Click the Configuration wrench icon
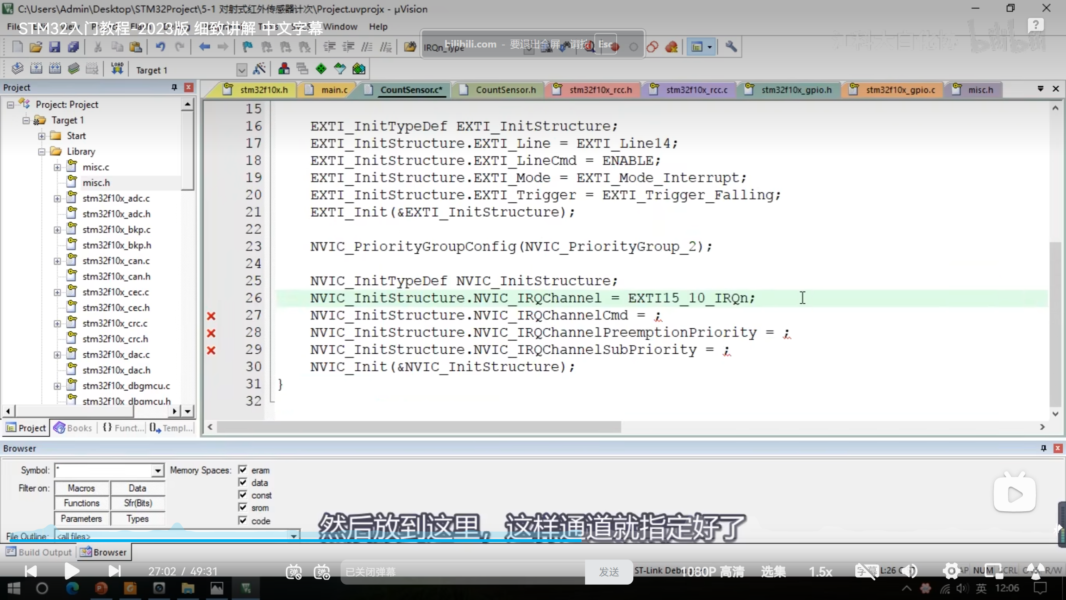Image resolution: width=1066 pixels, height=600 pixels. pos(731,47)
